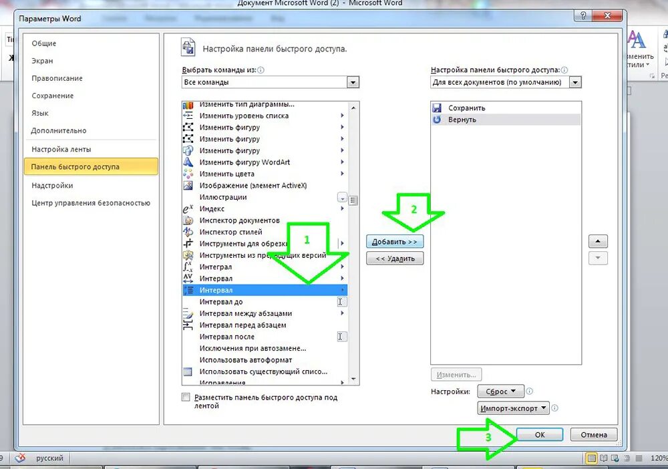668x469 pixels.
Task: Click the Инструменты из предыдущих версий icon
Action: [x=188, y=255]
